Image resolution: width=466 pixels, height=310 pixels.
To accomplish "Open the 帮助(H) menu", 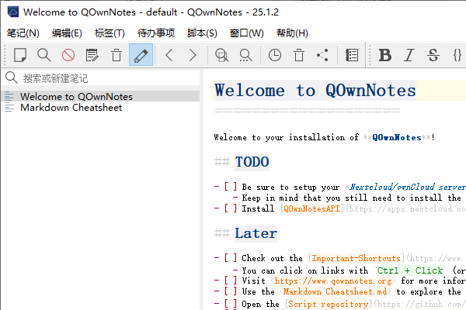I will 292,33.
